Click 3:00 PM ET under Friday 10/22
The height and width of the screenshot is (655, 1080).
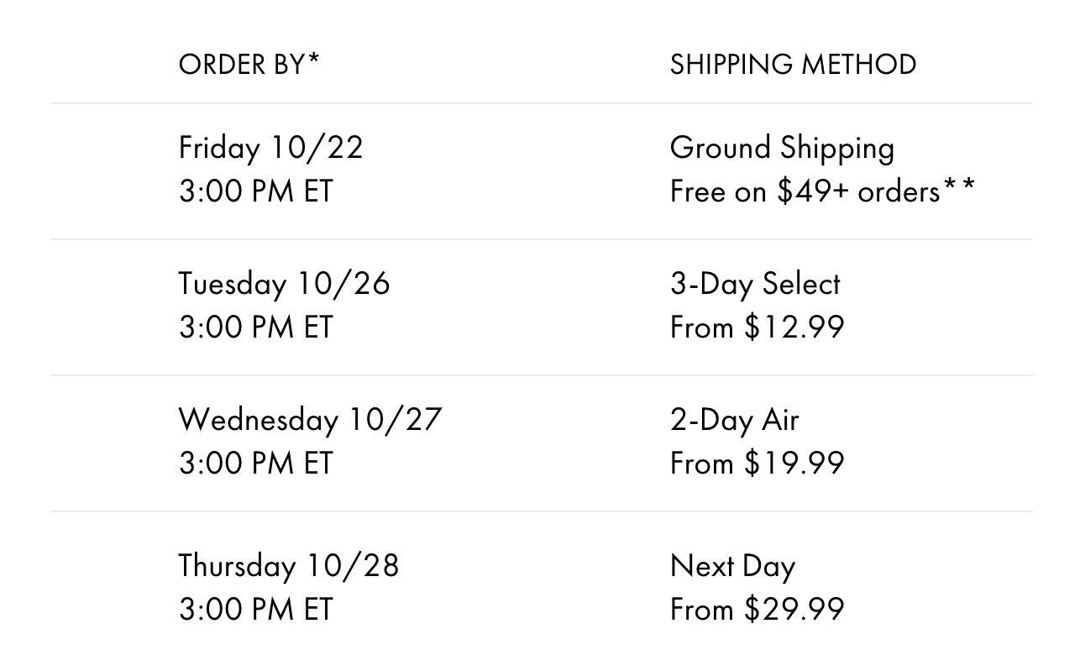coord(255,191)
